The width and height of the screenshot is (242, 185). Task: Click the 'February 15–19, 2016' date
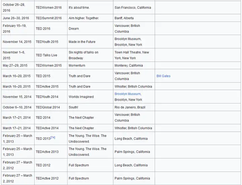point(14,29)
